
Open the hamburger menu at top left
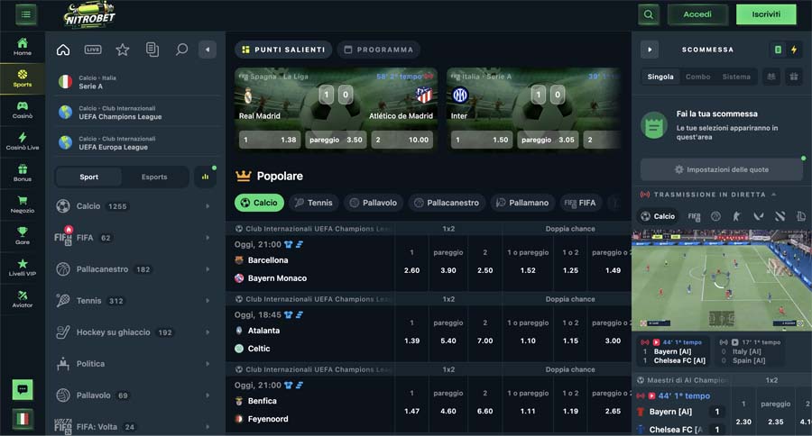click(25, 14)
